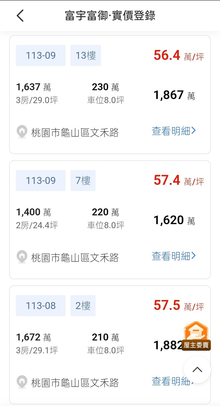Viewport: 220px width, 407px height.
Task: Select the 113-09 date tag of 13樓 record
Action: pyautogui.click(x=41, y=55)
